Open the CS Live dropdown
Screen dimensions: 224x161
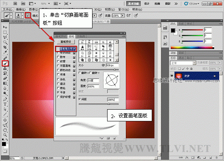[x=192, y=4]
